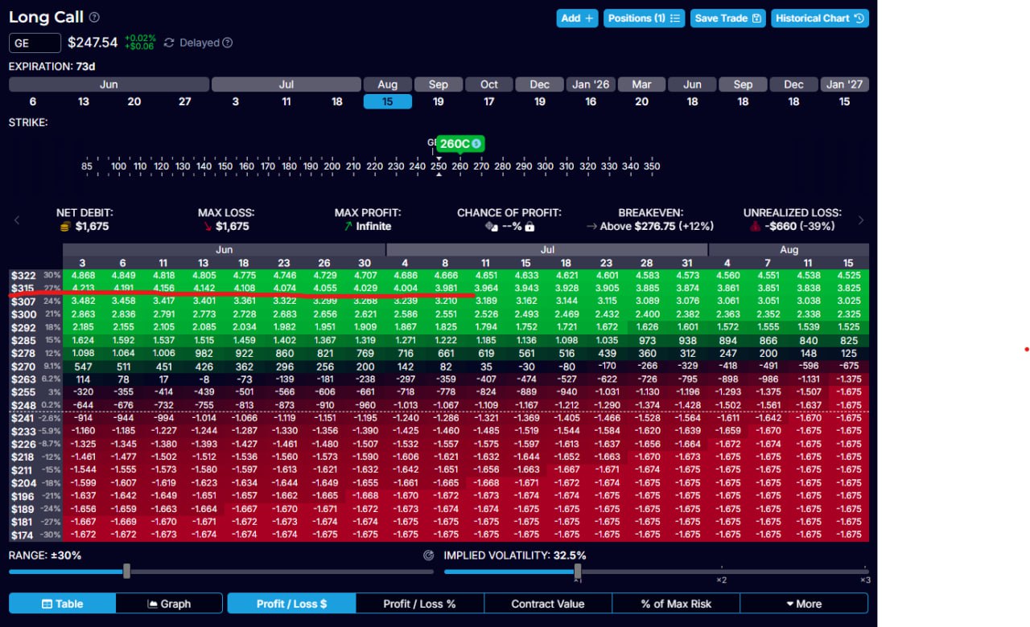Click the lock icon under Chance of Profit
1030x627 pixels.
pos(529,227)
